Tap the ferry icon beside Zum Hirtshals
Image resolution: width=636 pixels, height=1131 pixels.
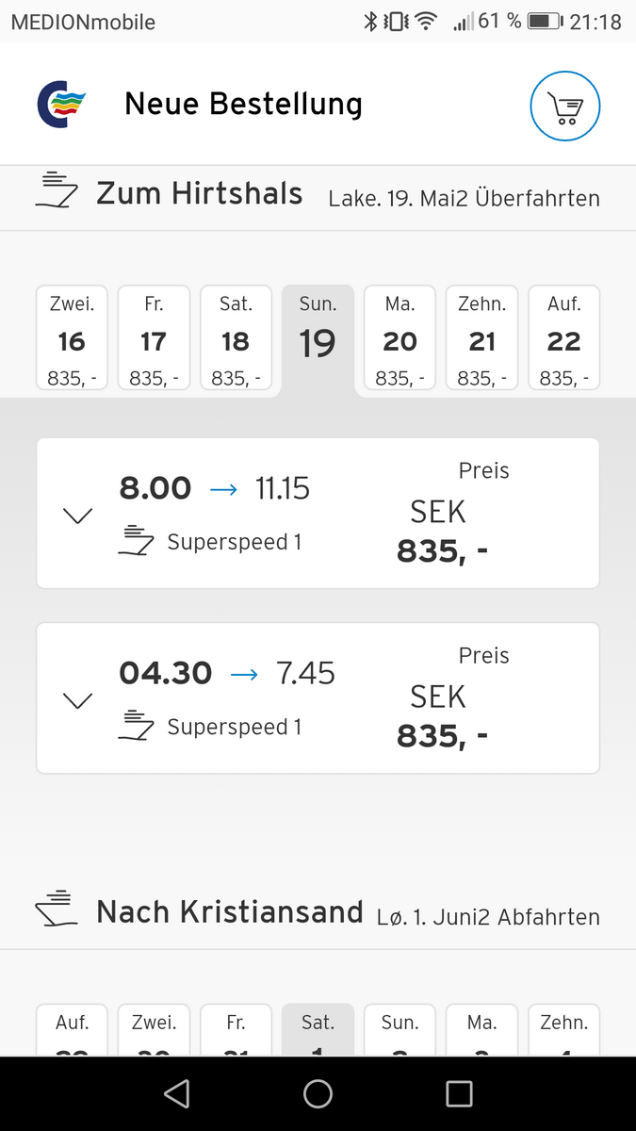pyautogui.click(x=57, y=190)
